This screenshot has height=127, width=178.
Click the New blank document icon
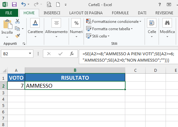pos(58,4)
